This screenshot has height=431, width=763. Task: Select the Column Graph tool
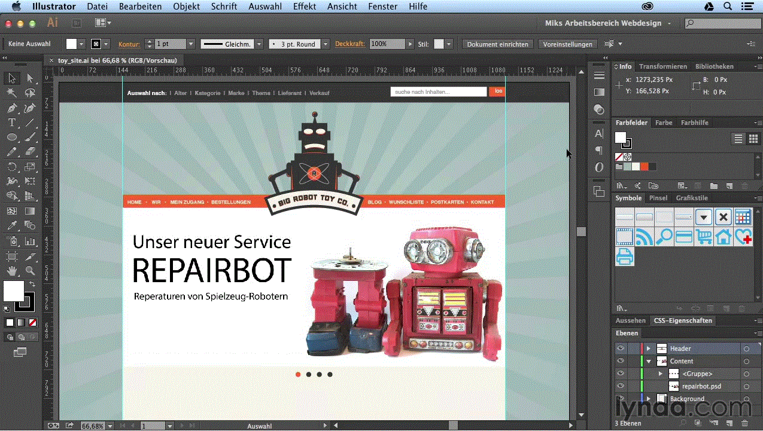[30, 241]
